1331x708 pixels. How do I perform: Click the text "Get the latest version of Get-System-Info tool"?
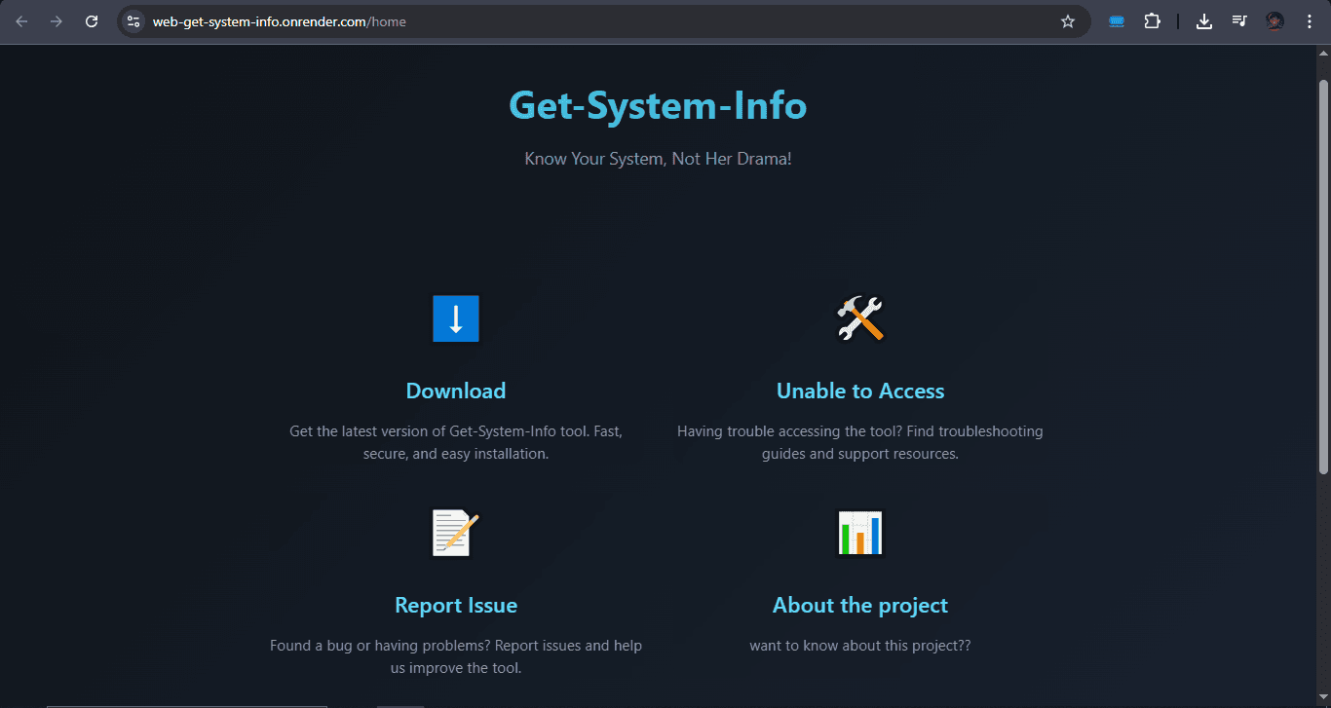(x=438, y=430)
